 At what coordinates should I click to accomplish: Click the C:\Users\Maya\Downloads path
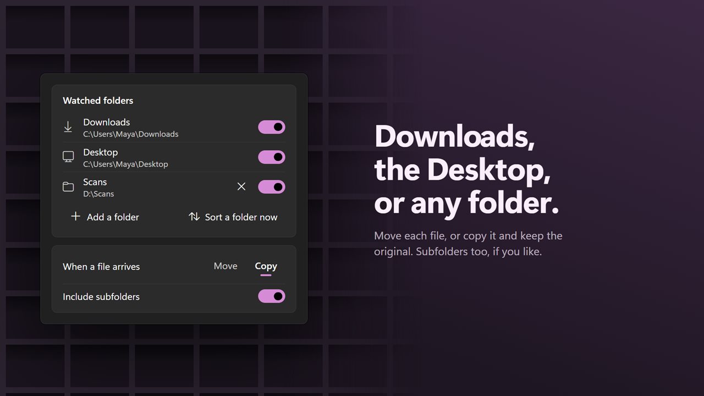(131, 134)
